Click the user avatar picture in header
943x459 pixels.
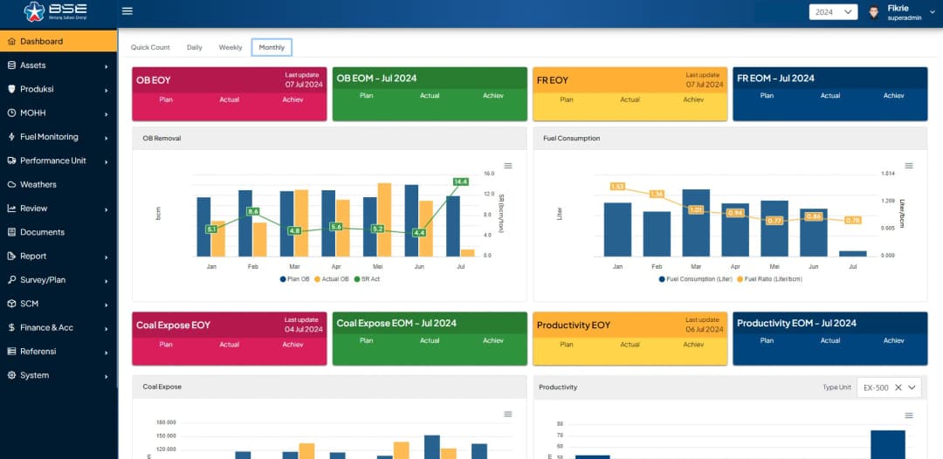(x=873, y=12)
